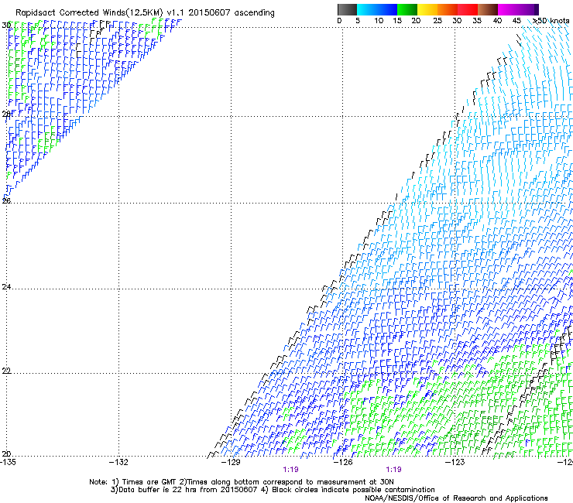Click the "45" label under the color bar
The width and height of the screenshot is (573, 503).
[516, 21]
